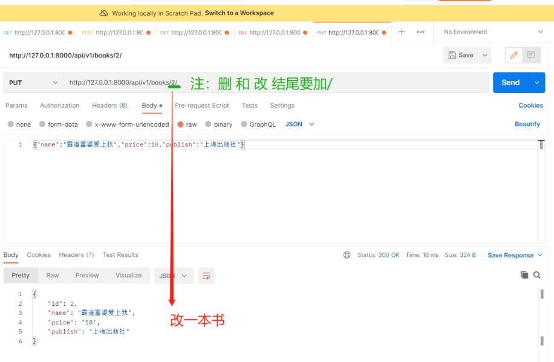Switch response view to Raw
Screen dimensions: 554x362
[x=52, y=275]
